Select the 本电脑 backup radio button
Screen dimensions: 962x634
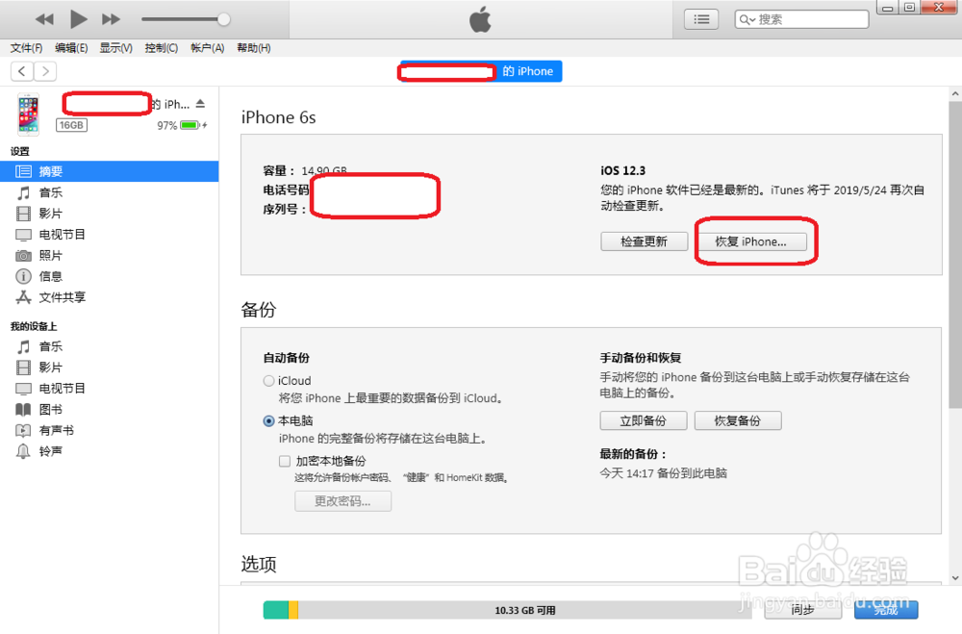[268, 421]
